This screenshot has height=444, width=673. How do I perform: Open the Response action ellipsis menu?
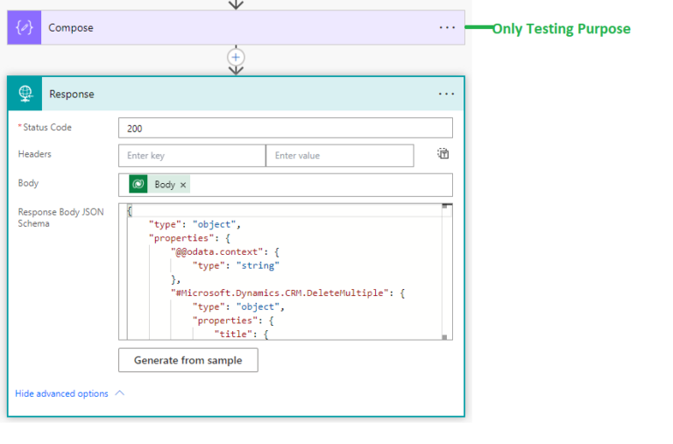coord(446,94)
